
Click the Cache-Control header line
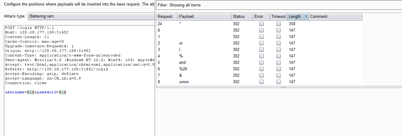[34, 41]
